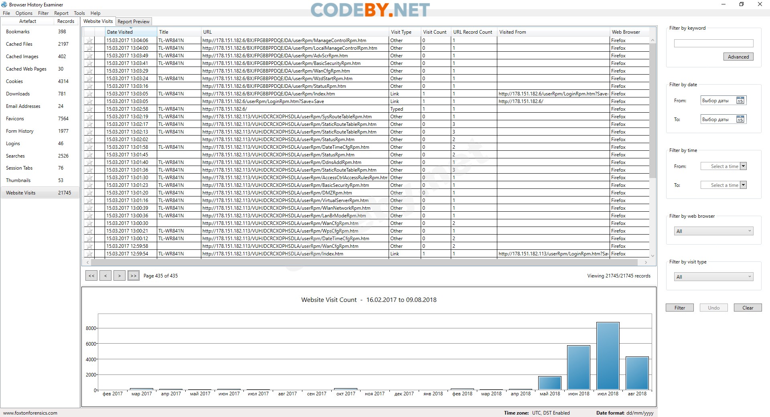This screenshot has height=417, width=770.
Task: Click the Advanced keyword filter button
Action: click(738, 57)
